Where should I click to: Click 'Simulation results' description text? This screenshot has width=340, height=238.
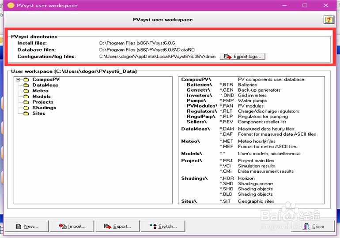257,166
